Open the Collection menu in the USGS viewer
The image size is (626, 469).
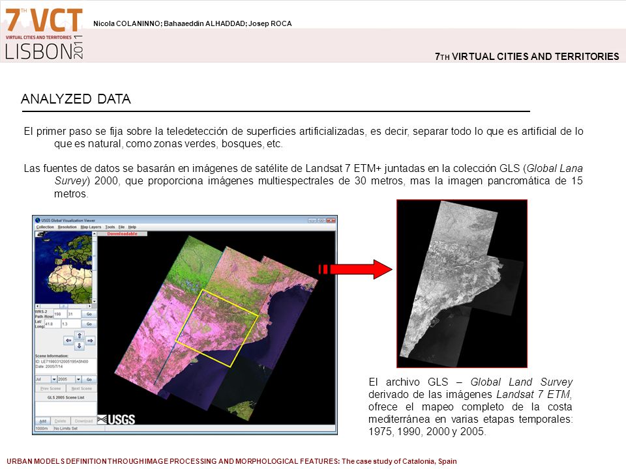tap(45, 227)
